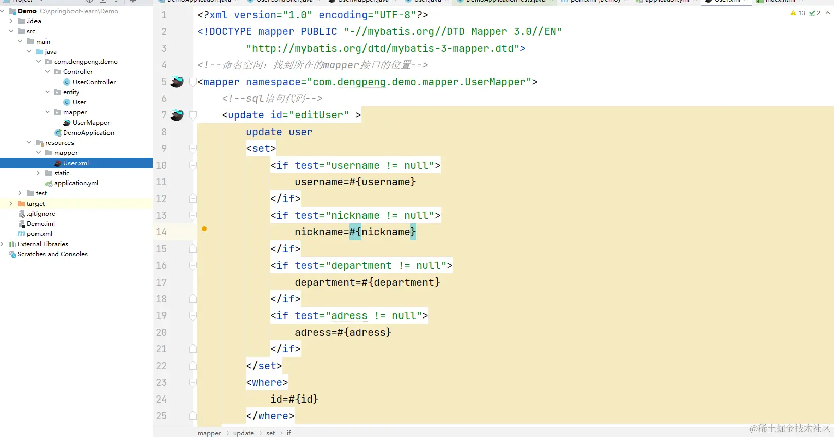Click the yellow intention lightbulb on line 14

[x=204, y=230]
